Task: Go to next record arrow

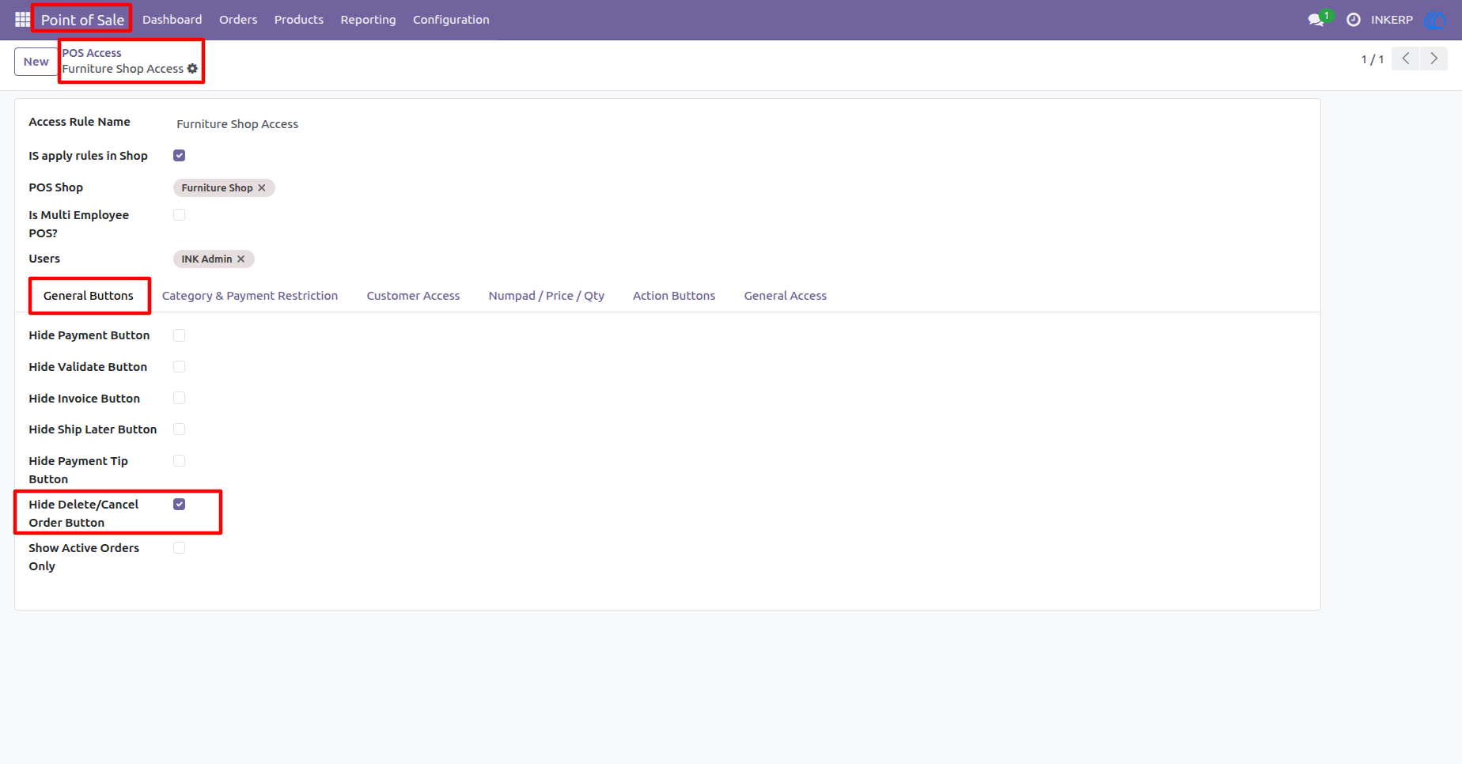Action: 1434,59
